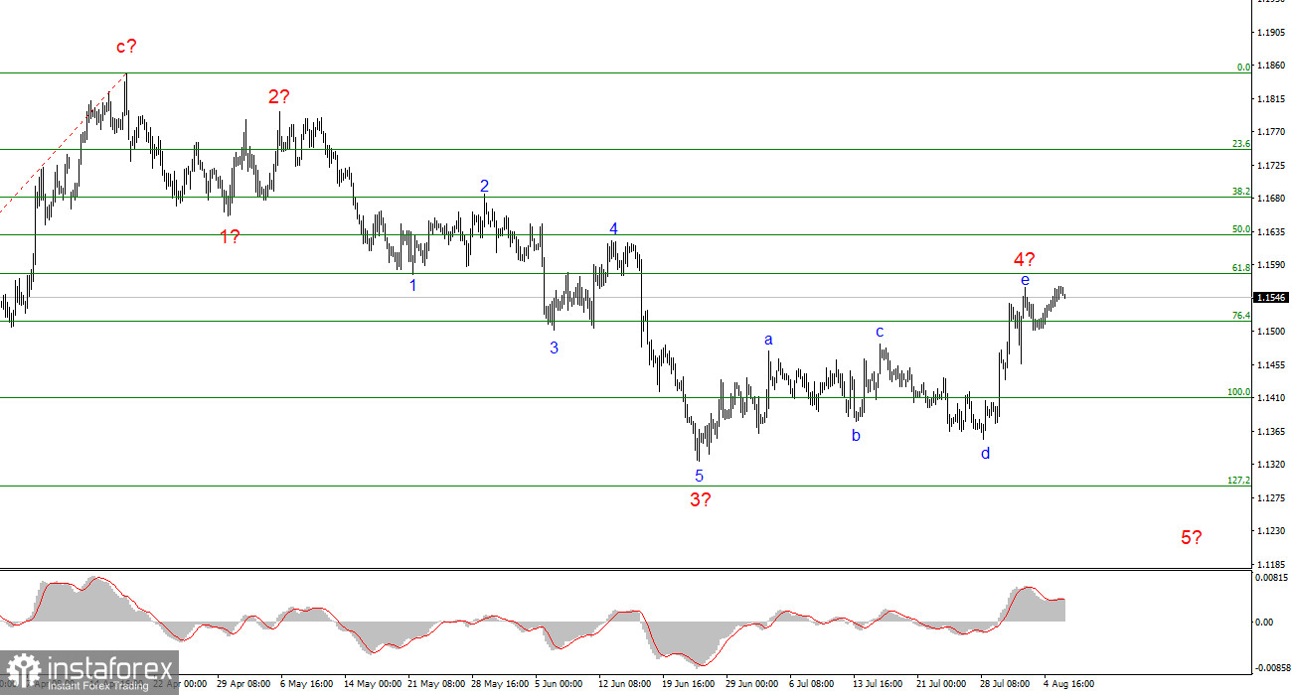
Task: Click the 127.2 Fibonacci level label
Action: pyautogui.click(x=1239, y=481)
